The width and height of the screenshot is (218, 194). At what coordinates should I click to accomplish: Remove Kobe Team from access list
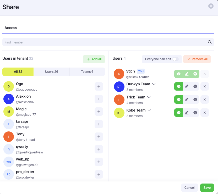205,113
